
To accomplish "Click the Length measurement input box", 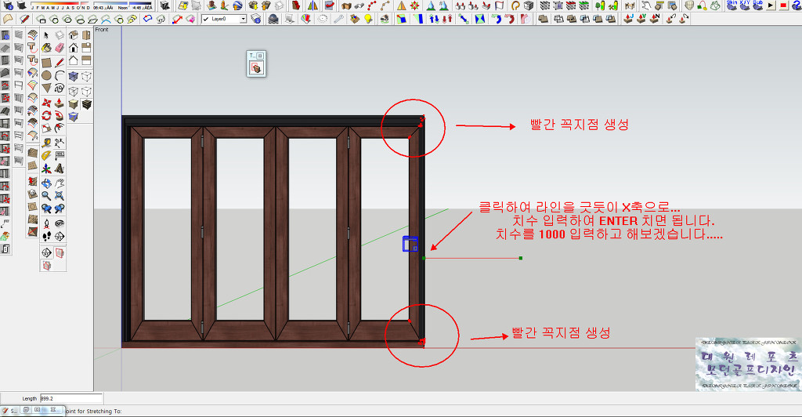I will click(x=70, y=398).
